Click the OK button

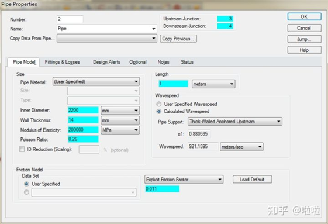pos(305,17)
